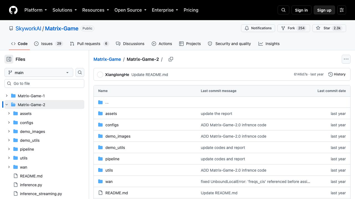Viewport: 355px width, 199px height.
Task: Open the main branch selector dropdown
Action: (39, 72)
